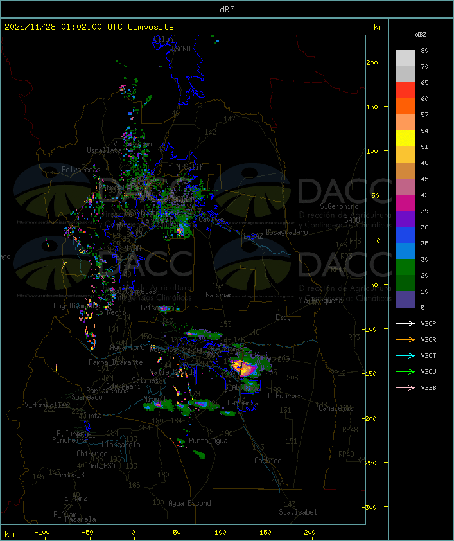The image size is (454, 541).
Task: Select the light orange 54-57 dBZ swatch
Action: point(405,123)
